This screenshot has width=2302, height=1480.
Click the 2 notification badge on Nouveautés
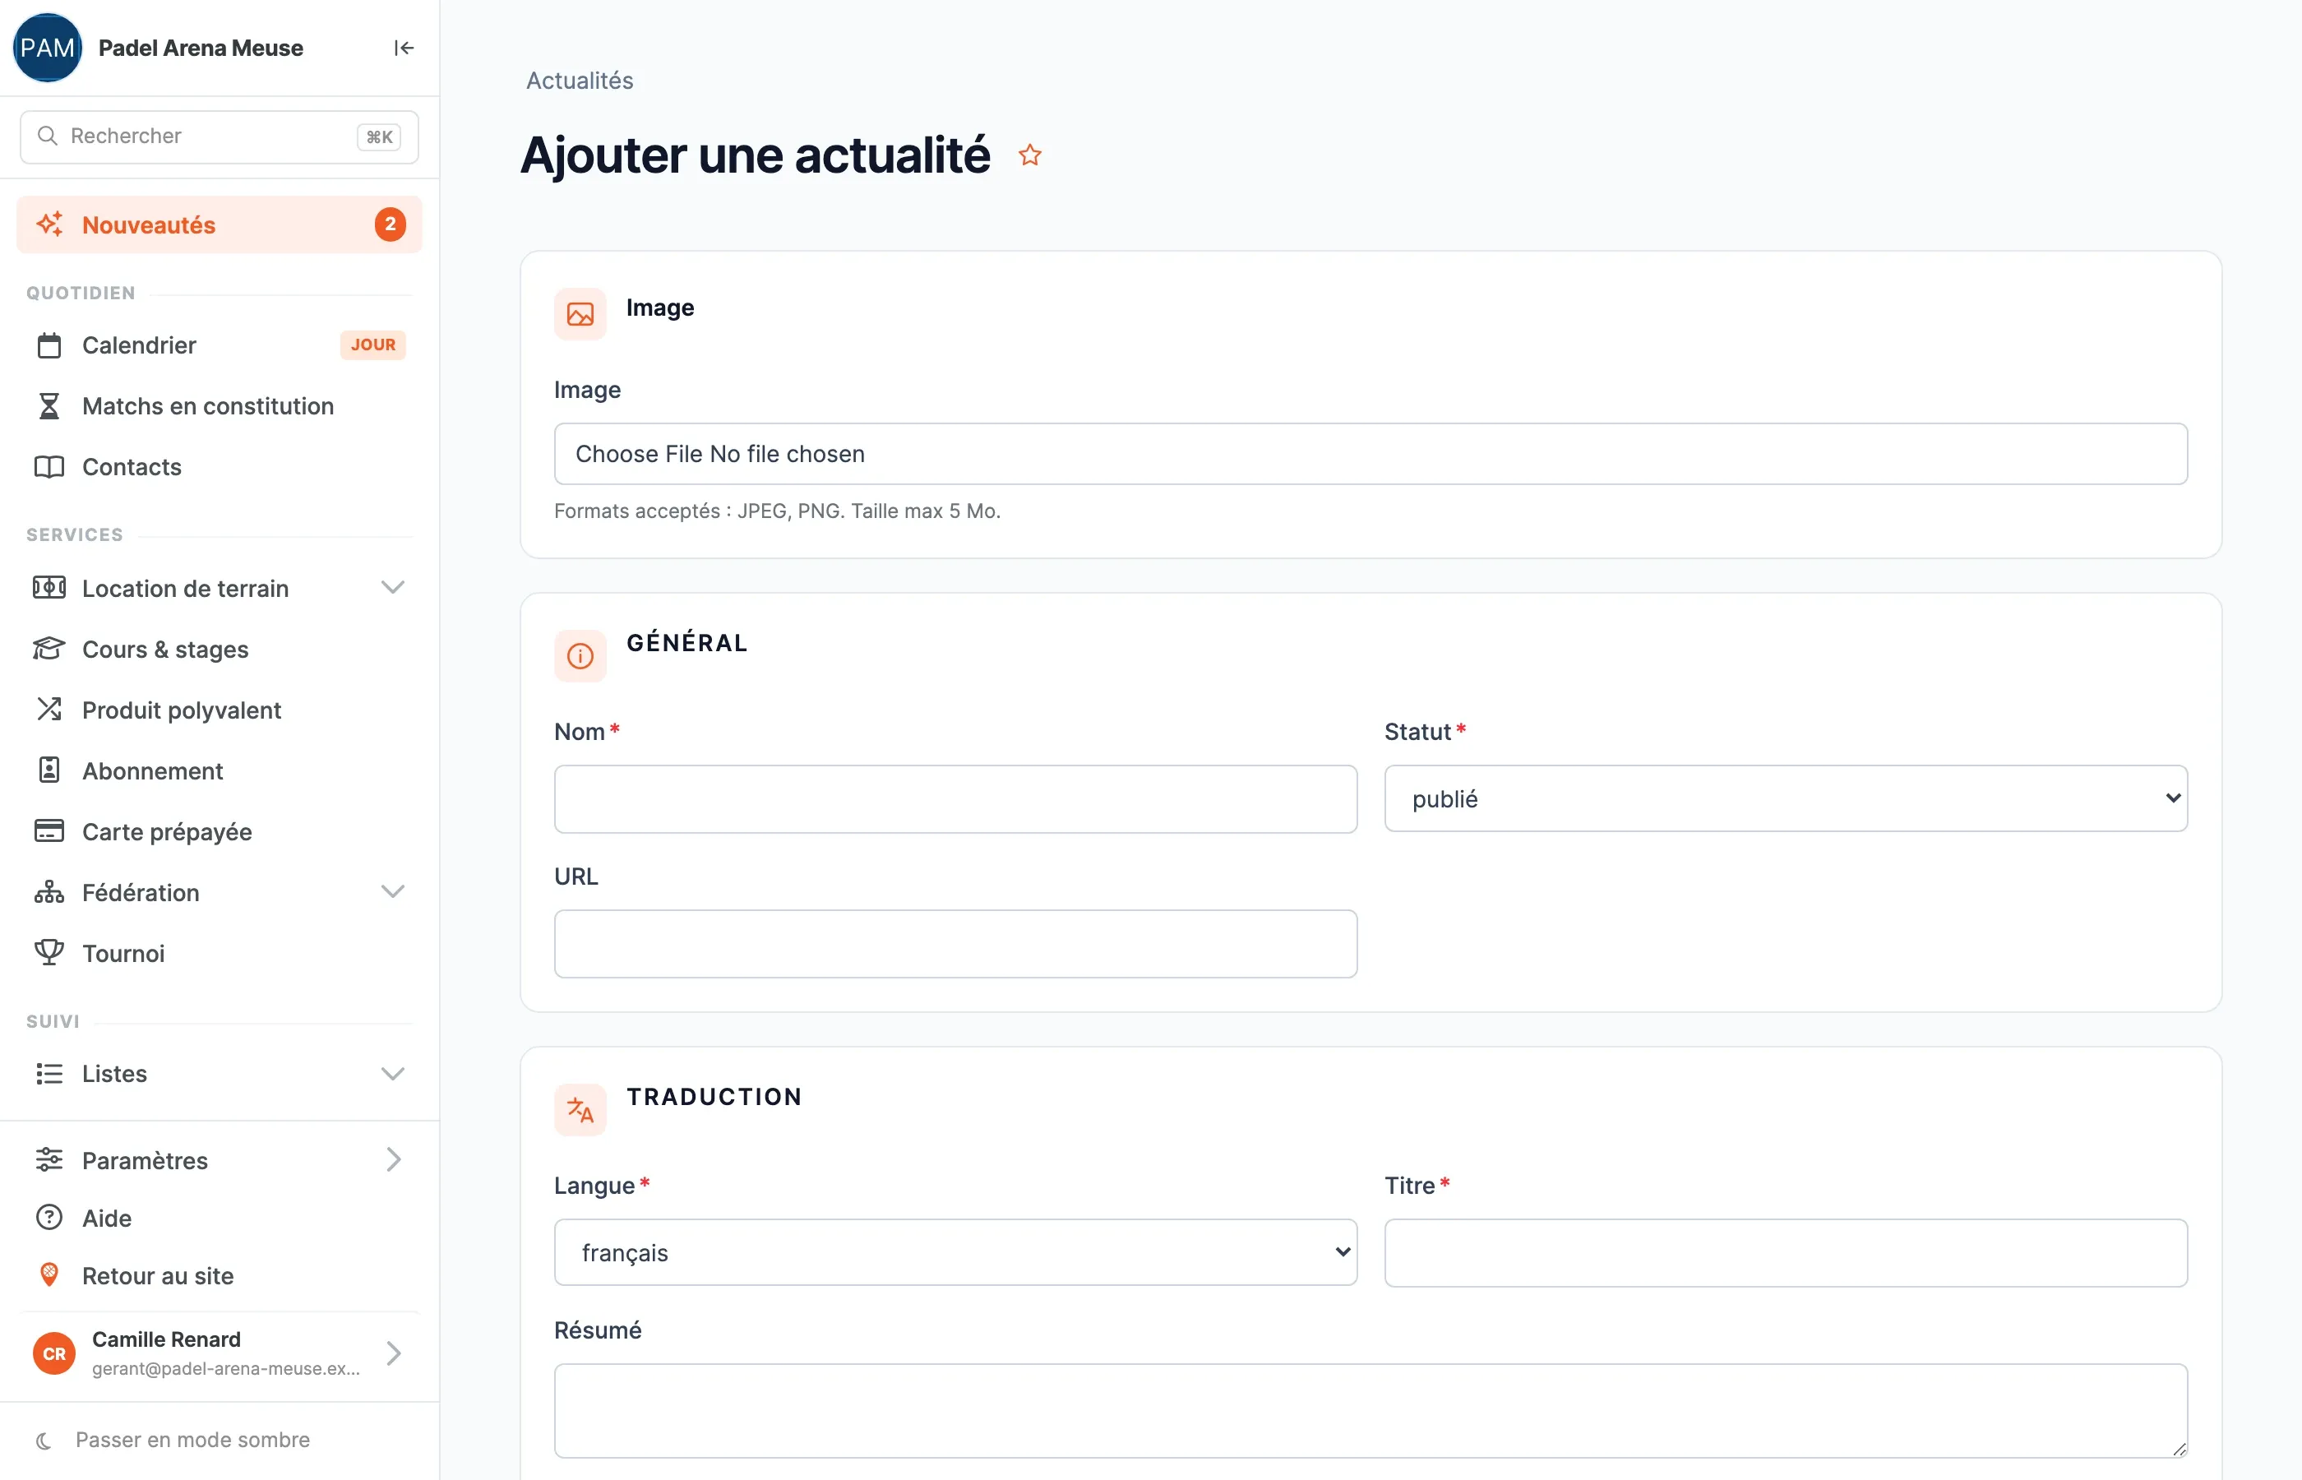[390, 225]
